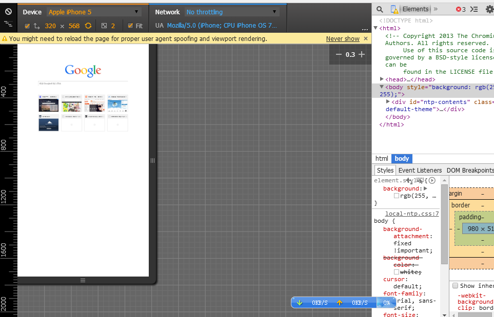
Task: Uncheck the Fit checkbox
Action: click(130, 26)
